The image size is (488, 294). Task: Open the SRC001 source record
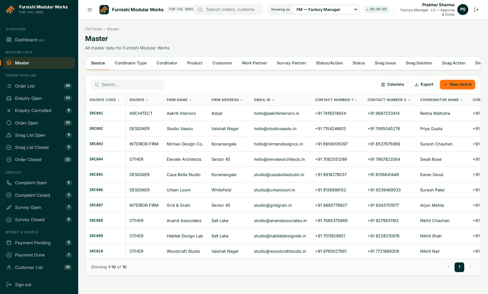point(96,113)
